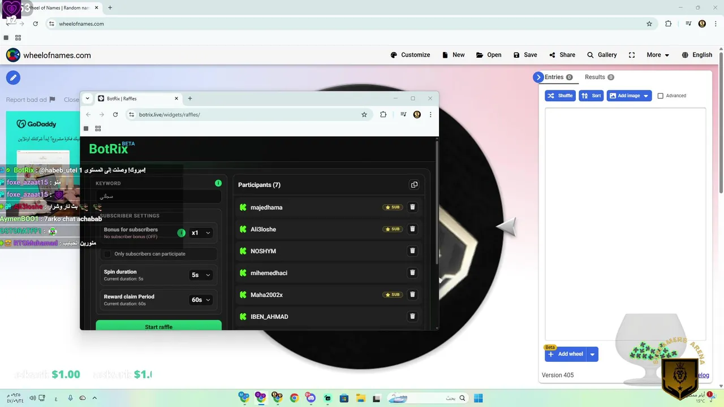
Task: Switch to the Entries tab
Action: (x=559, y=77)
